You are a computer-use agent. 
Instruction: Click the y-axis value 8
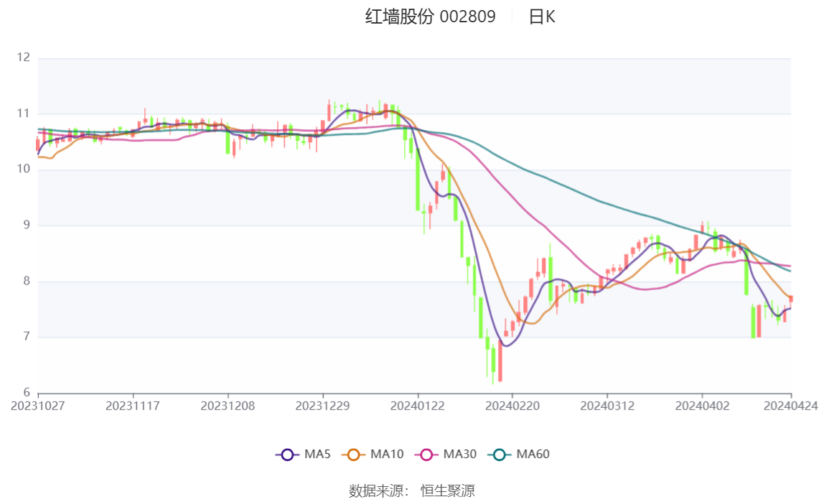27,282
